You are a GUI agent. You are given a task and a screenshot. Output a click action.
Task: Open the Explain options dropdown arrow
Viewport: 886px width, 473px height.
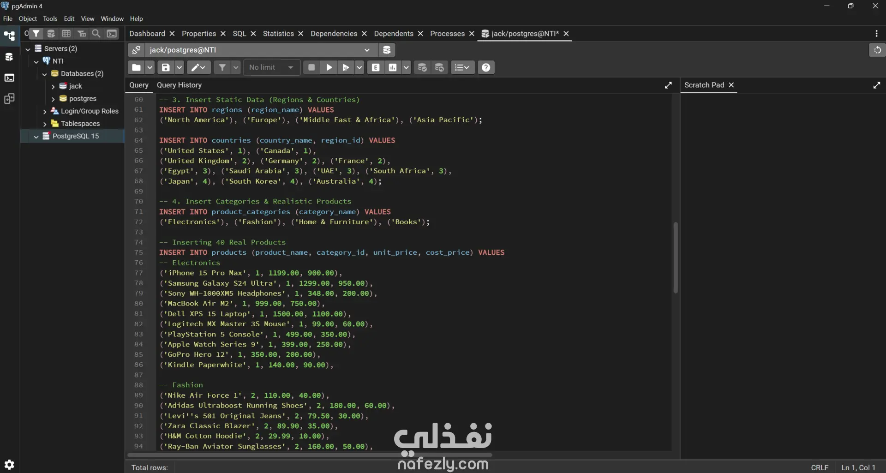(x=407, y=67)
